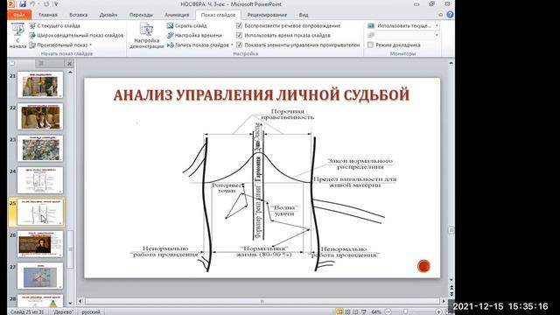Click zoom in plus button

pos(438,311)
